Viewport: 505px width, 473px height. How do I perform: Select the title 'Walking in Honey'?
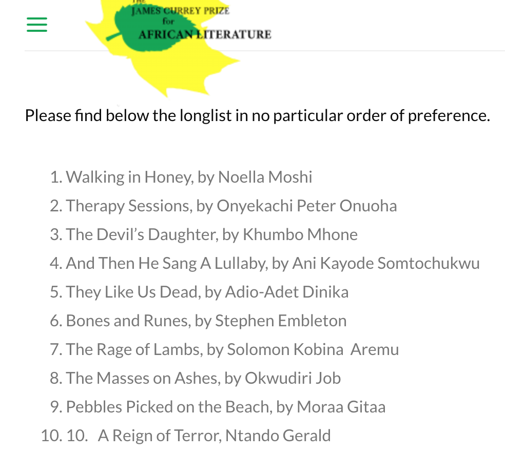tap(129, 177)
